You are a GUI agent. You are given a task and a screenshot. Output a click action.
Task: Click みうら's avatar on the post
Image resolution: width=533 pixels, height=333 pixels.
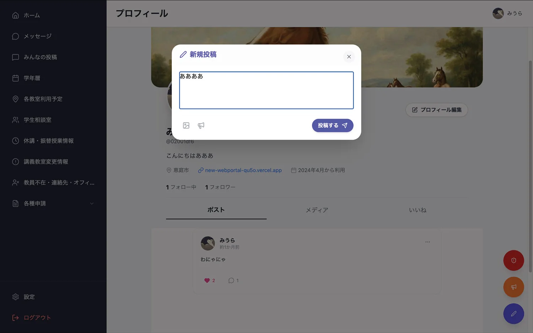[208, 244]
